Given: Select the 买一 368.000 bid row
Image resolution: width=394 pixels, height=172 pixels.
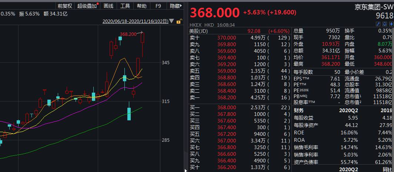Looking at the screenshot, I should tap(240, 108).
